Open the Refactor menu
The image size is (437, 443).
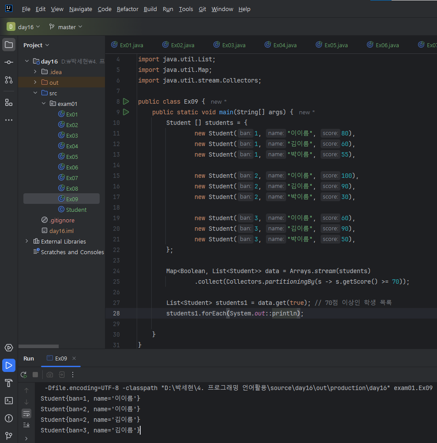pos(127,9)
